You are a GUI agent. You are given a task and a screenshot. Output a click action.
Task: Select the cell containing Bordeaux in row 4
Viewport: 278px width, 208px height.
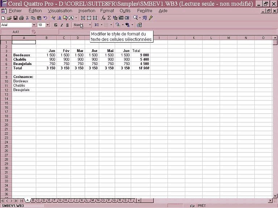pyautogui.click(x=24, y=55)
